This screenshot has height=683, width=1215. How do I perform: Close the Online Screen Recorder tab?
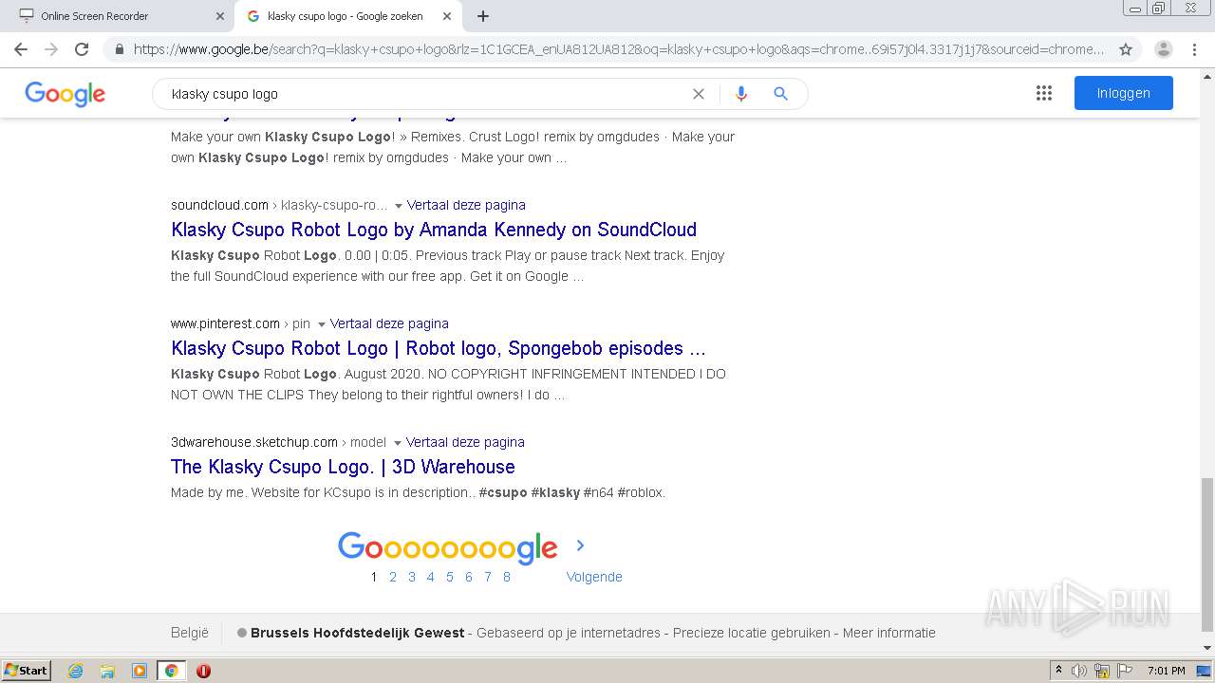(x=220, y=16)
